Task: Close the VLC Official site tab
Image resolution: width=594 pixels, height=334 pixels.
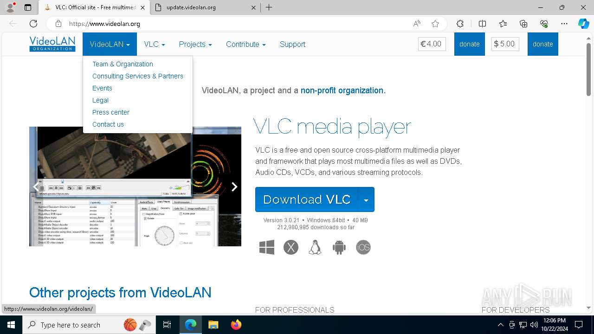Action: 142,7
